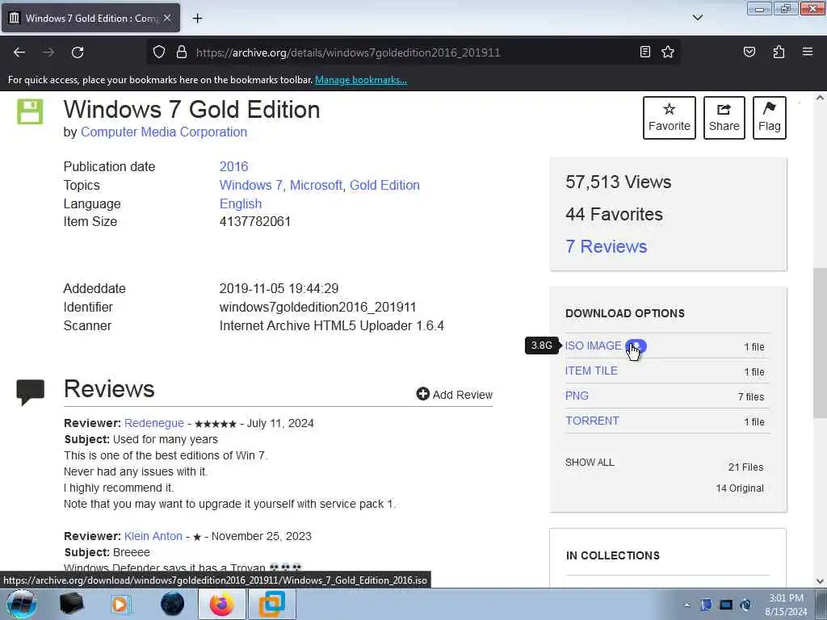Open the Microsoft topic link
827x620 pixels.
[316, 185]
